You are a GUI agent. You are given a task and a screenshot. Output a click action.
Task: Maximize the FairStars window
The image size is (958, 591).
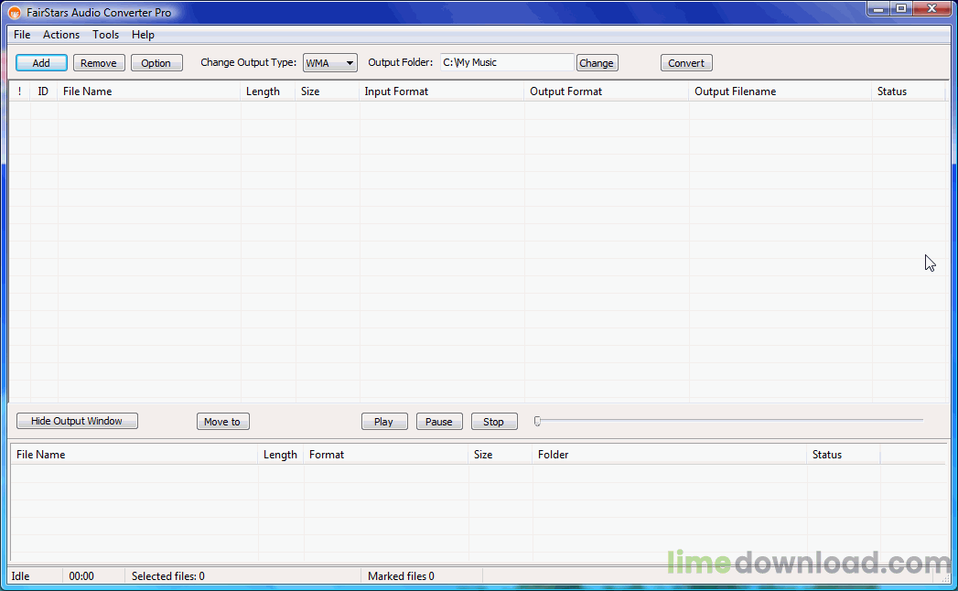901,8
